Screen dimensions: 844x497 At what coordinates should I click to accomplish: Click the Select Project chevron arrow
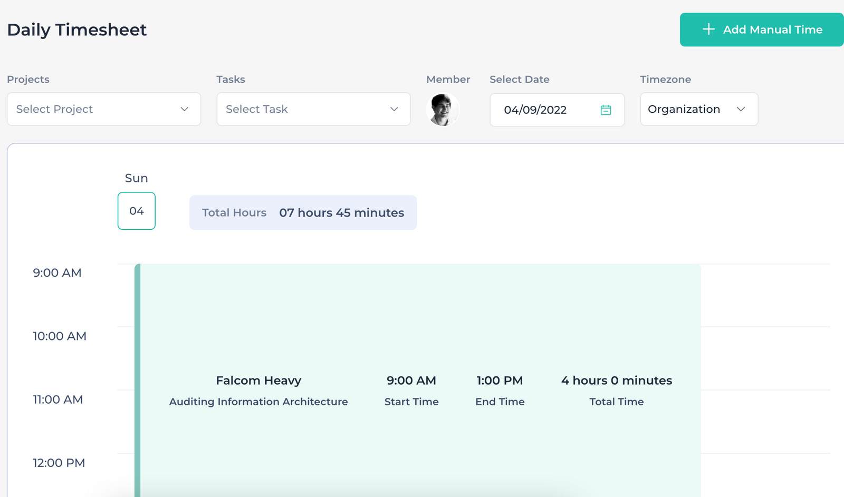tap(184, 109)
